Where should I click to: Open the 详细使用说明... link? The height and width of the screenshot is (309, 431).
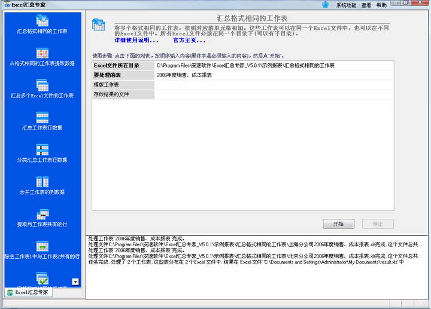136,40
